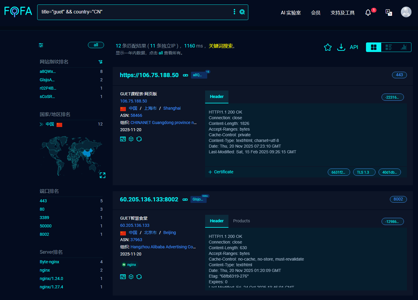Click port 8002 badge

pyautogui.click(x=398, y=199)
